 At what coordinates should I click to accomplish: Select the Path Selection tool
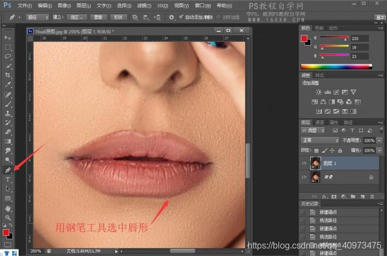(8, 189)
